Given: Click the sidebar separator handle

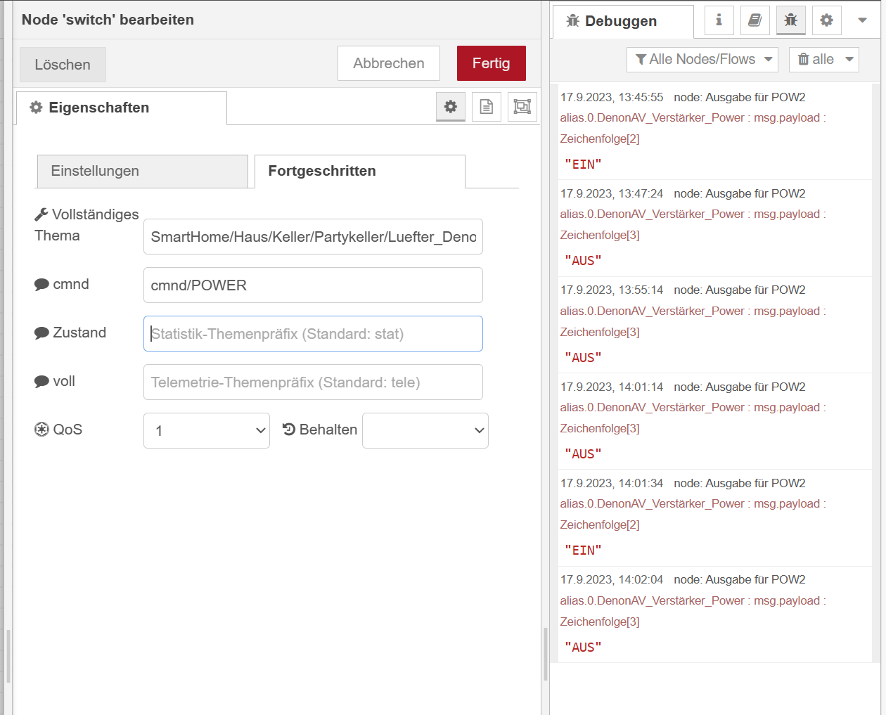Looking at the screenshot, I should click(546, 654).
